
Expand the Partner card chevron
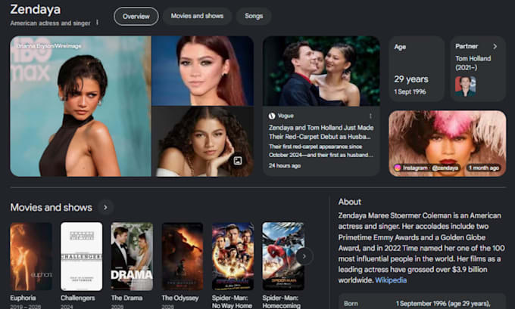pos(495,47)
